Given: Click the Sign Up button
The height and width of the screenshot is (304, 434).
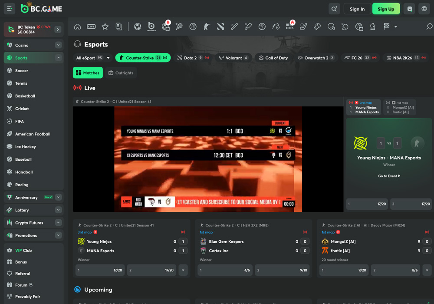Looking at the screenshot, I should [386, 8].
